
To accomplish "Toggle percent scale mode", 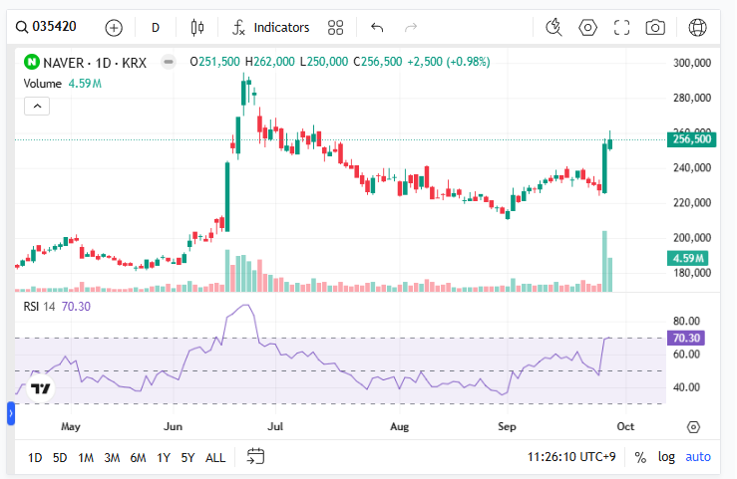I will [640, 457].
